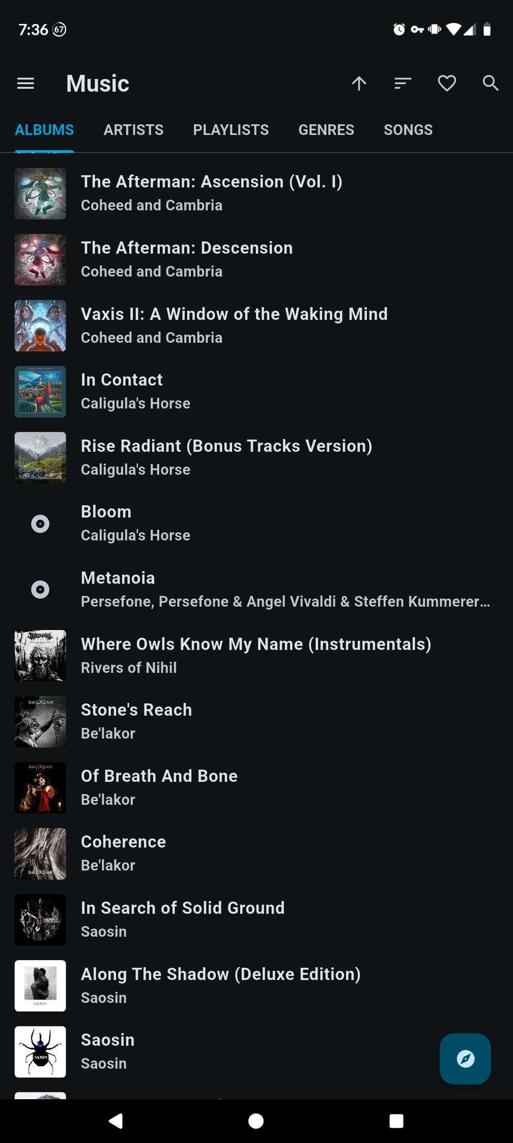Open Stone's Reach by Be'lakor
Screen dimensions: 513x1143
click(136, 721)
